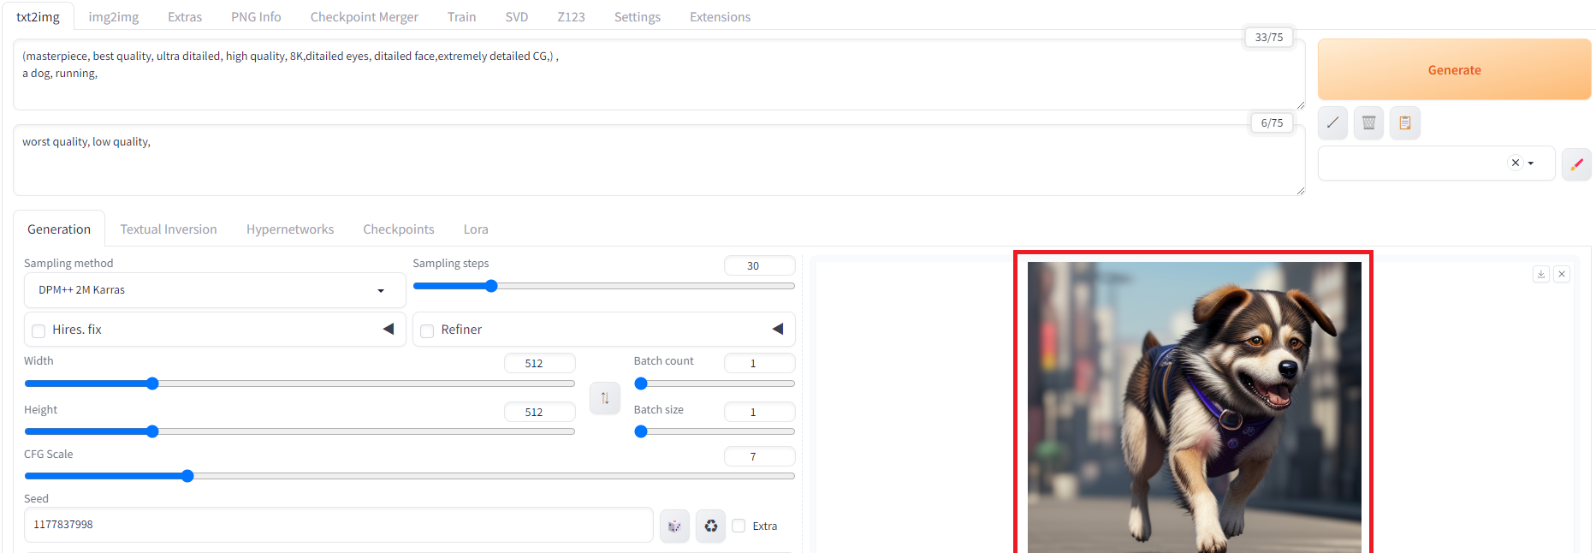The image size is (1596, 553).
Task: Click the CFG Scale number field
Action: [x=759, y=456]
